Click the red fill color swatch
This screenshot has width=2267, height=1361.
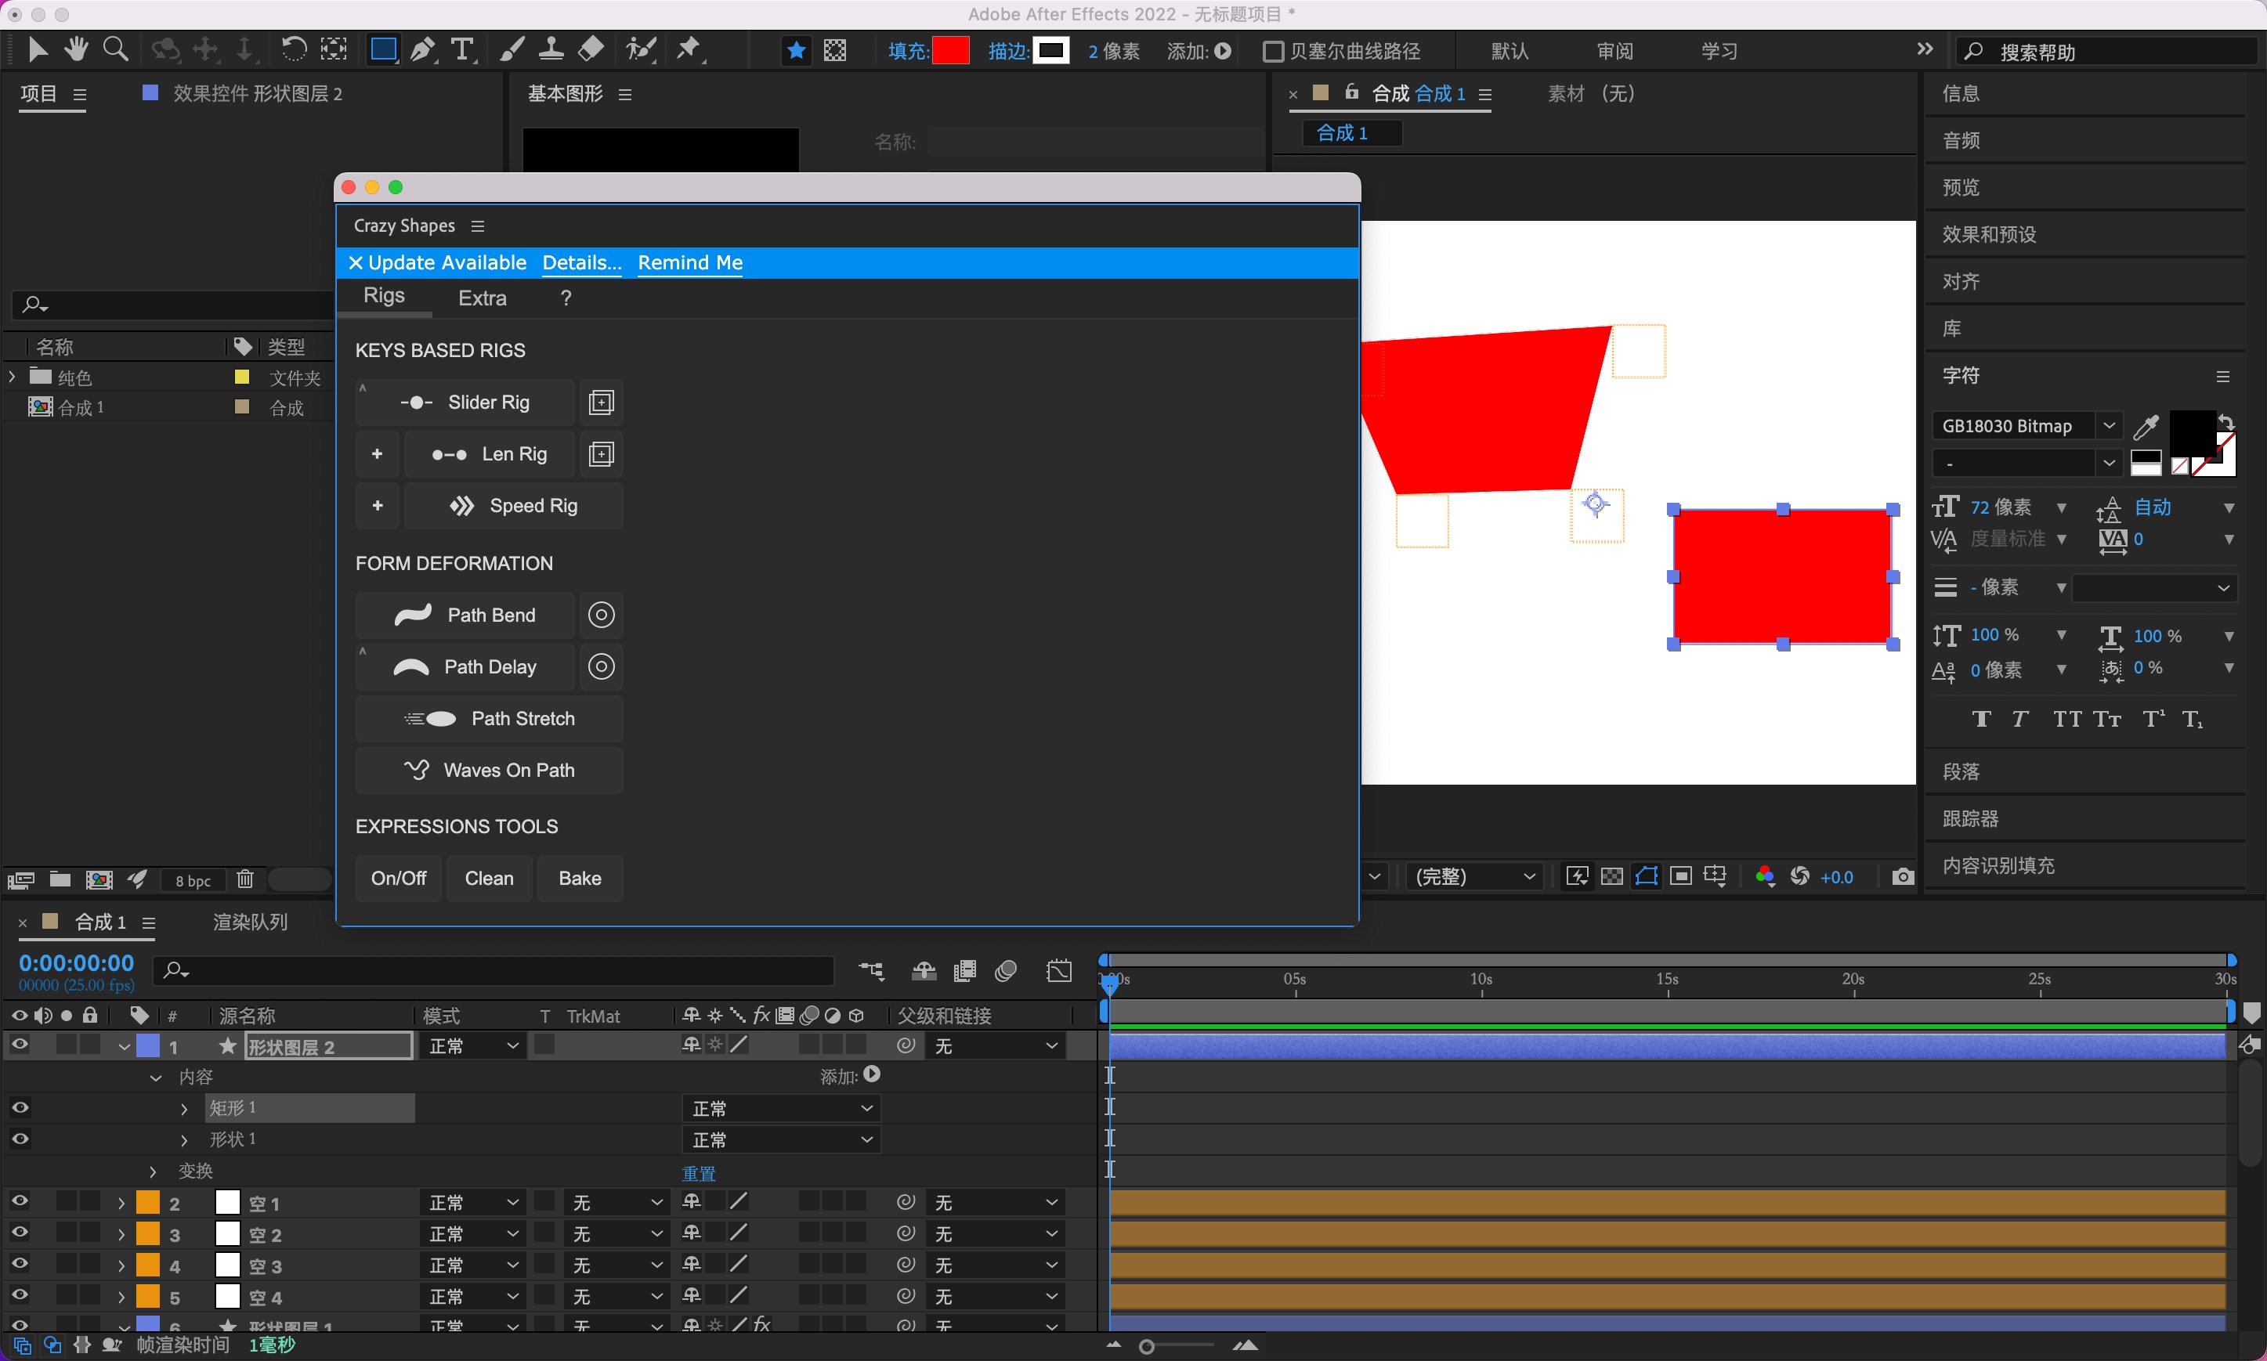950,52
